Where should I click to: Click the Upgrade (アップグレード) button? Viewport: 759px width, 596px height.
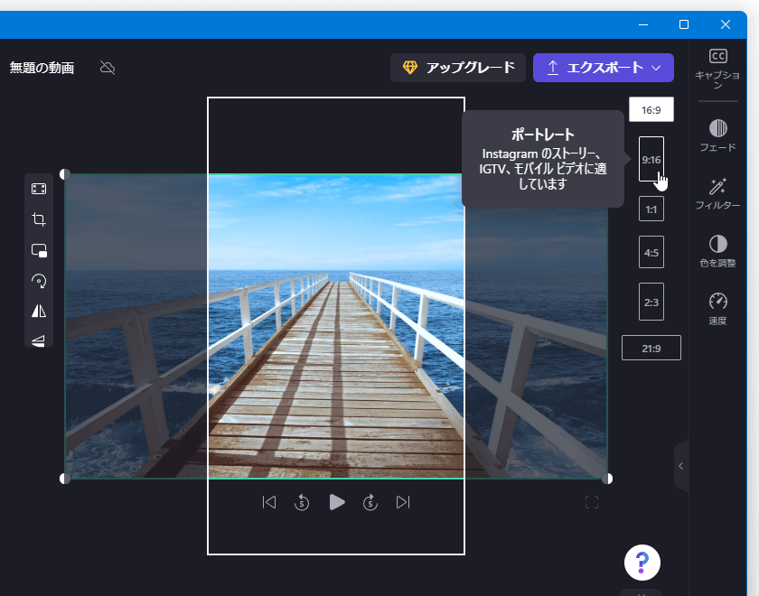coord(458,68)
